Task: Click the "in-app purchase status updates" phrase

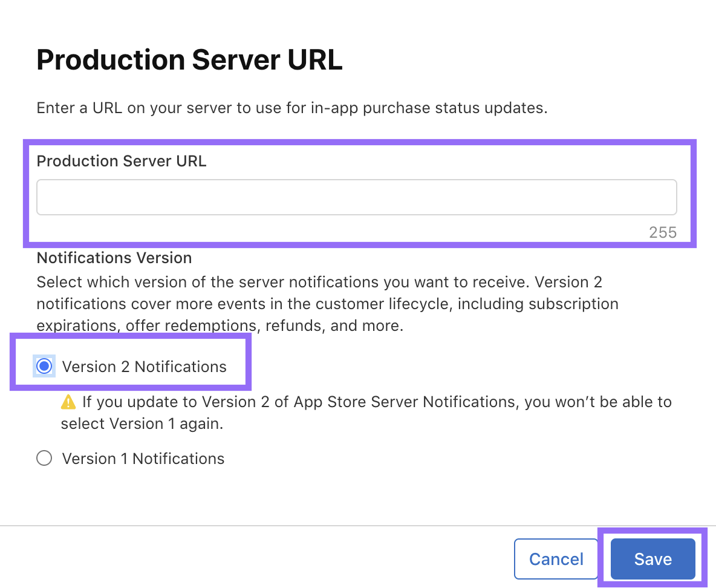Action: [x=447, y=108]
